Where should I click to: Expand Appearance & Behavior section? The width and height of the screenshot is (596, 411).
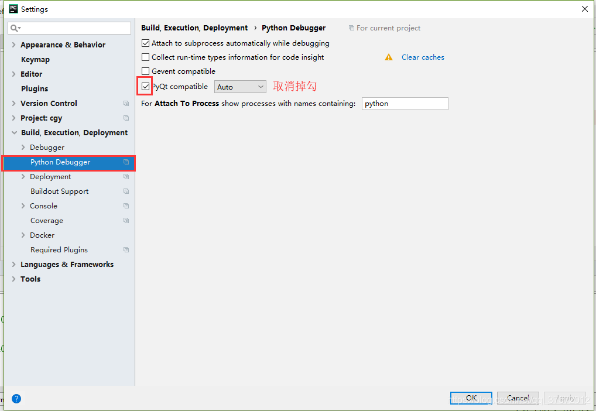13,45
